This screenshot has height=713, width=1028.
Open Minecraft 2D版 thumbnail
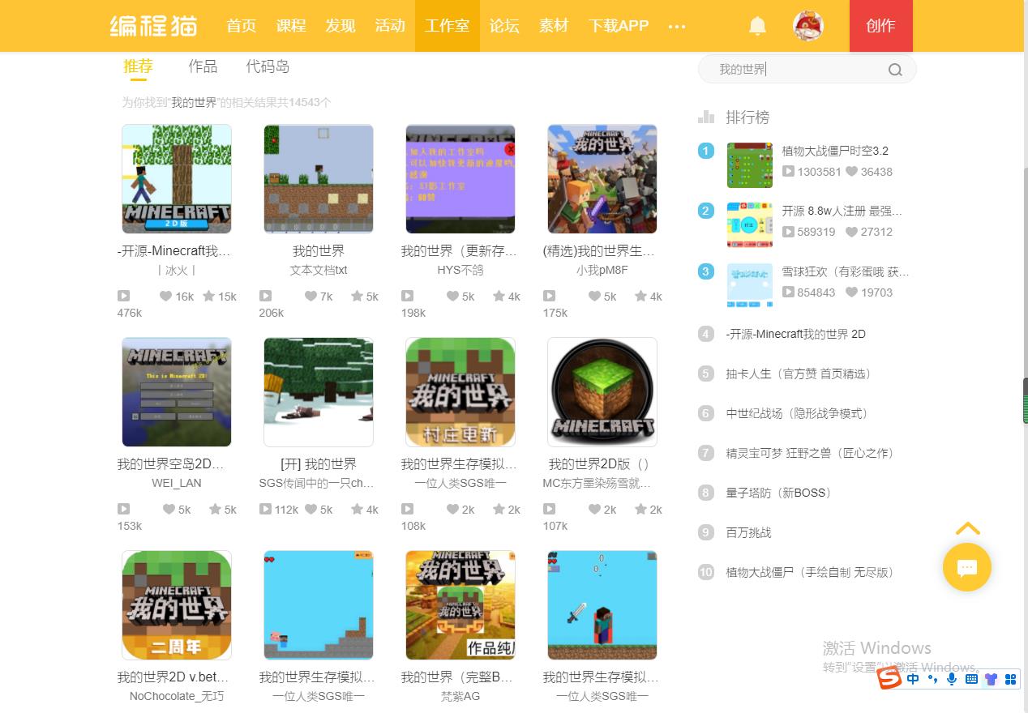pos(177,179)
